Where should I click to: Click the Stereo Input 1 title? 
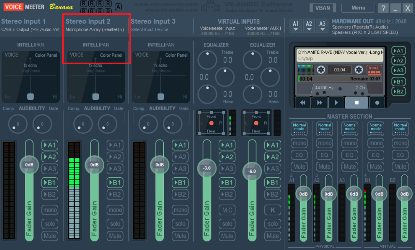23,22
